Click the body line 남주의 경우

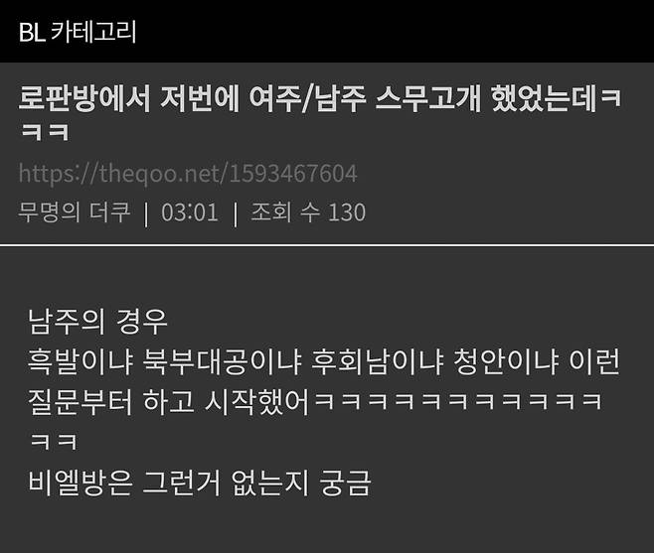click(97, 322)
